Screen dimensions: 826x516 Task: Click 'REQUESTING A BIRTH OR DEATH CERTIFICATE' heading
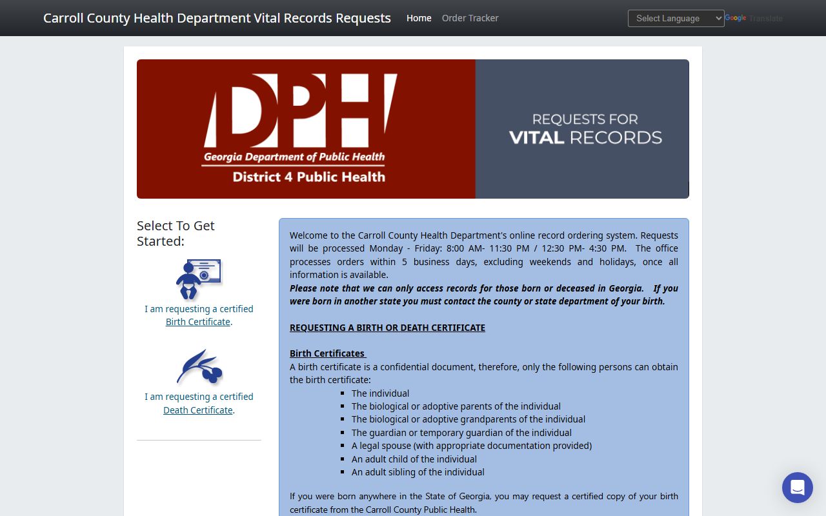(x=387, y=328)
